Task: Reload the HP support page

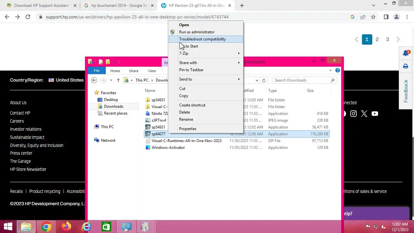Action: pyautogui.click(x=28, y=17)
